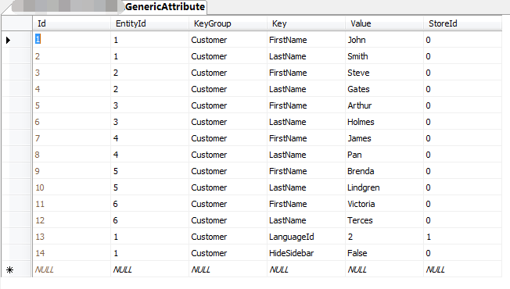
Task: Click the Key column header
Action: 306,23
